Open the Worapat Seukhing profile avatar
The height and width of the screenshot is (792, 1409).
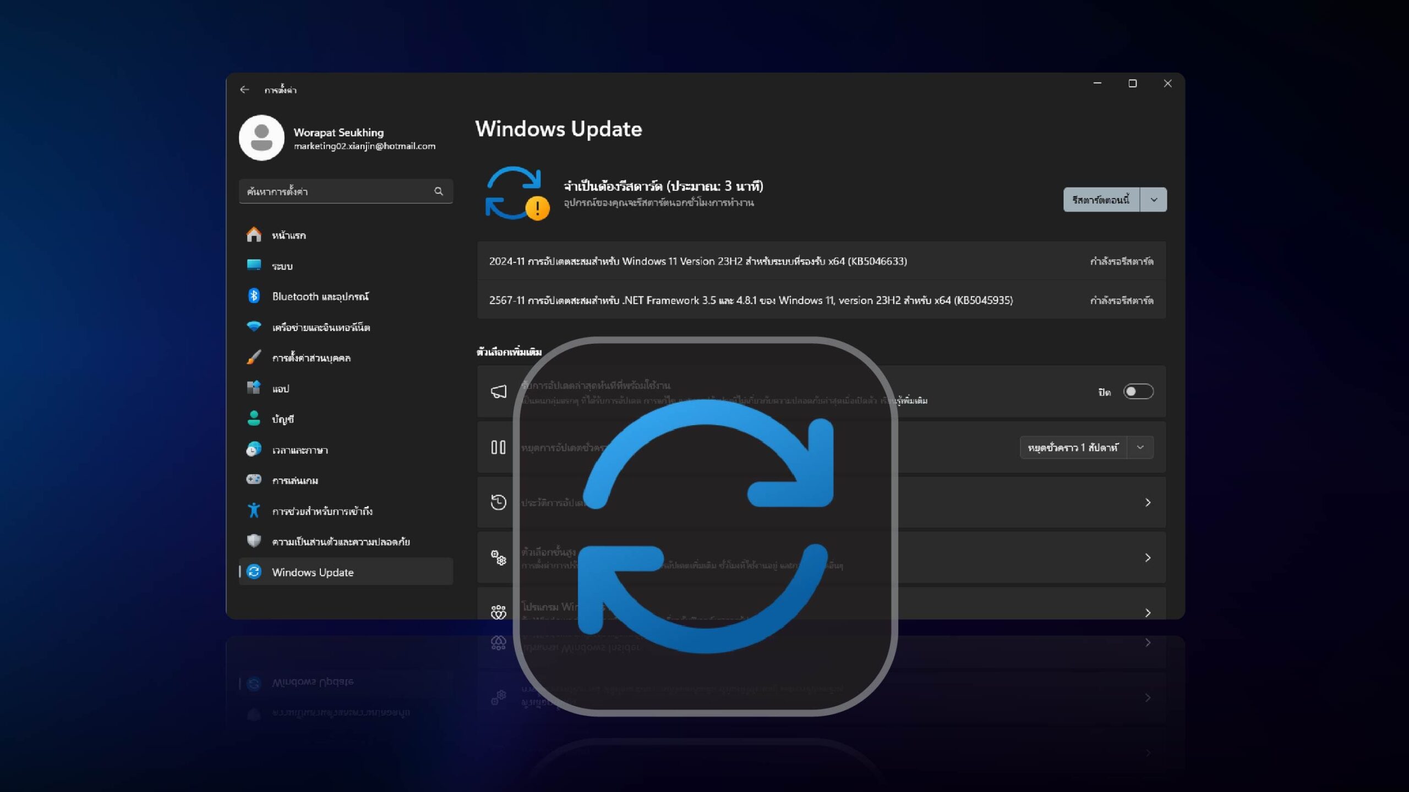(x=261, y=137)
